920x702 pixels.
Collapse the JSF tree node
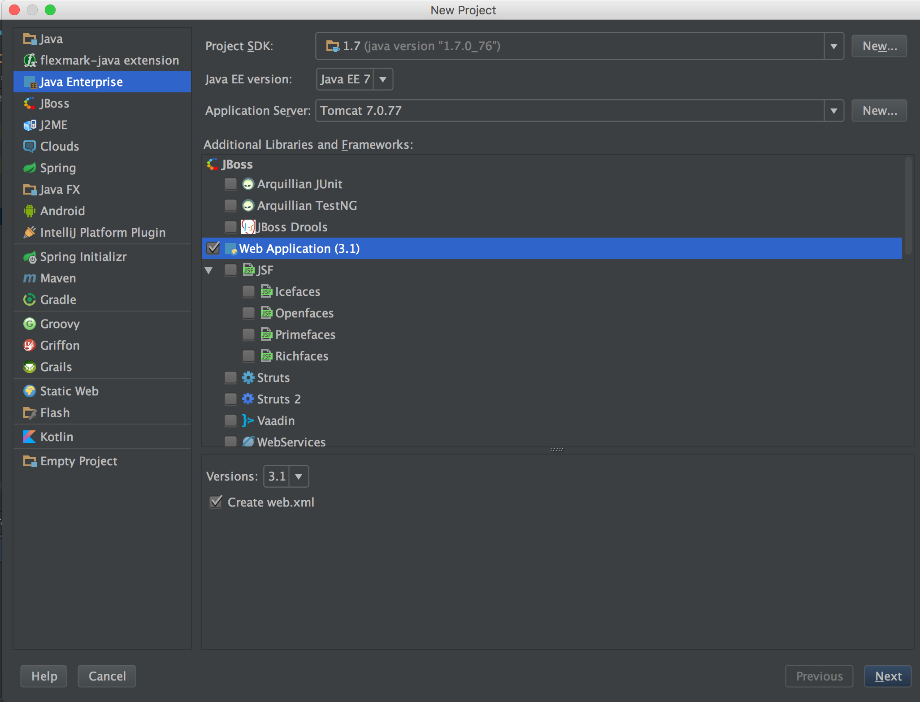coord(209,270)
